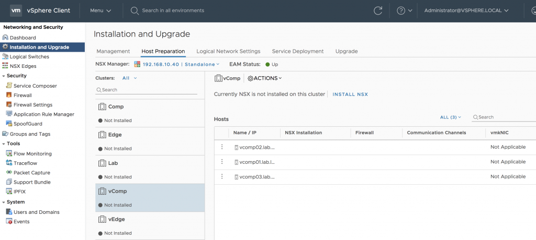Viewport: 536px width, 240px height.
Task: Click the global search magnifier icon
Action: (135, 10)
